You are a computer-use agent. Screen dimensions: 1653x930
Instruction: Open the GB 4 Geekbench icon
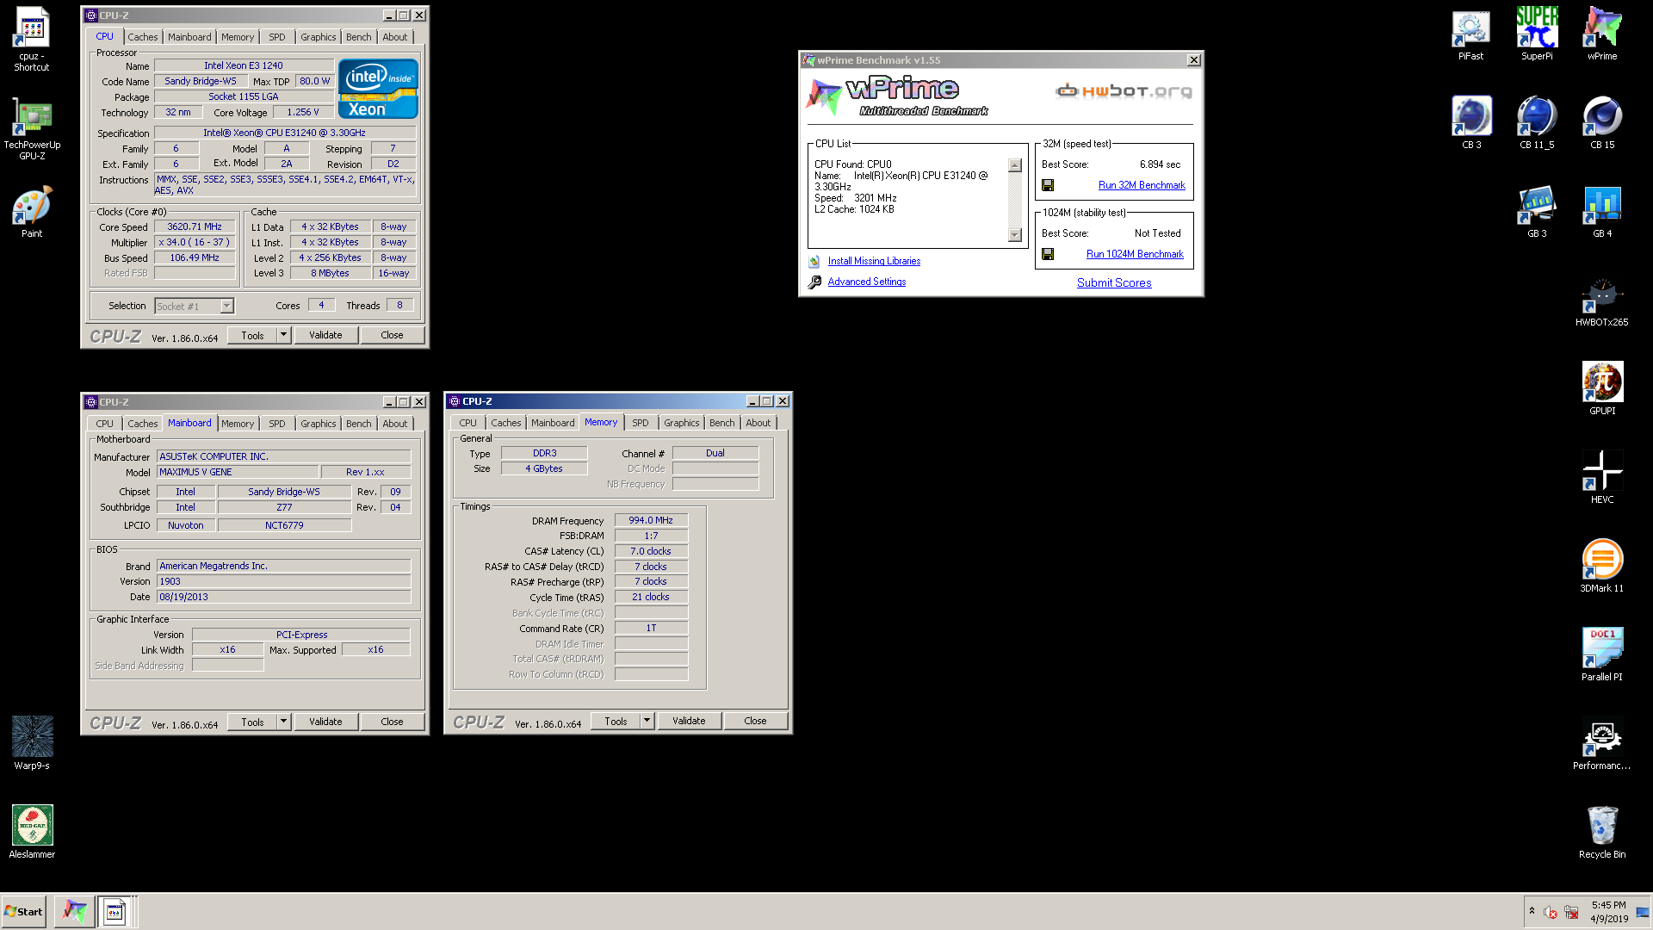1602,211
